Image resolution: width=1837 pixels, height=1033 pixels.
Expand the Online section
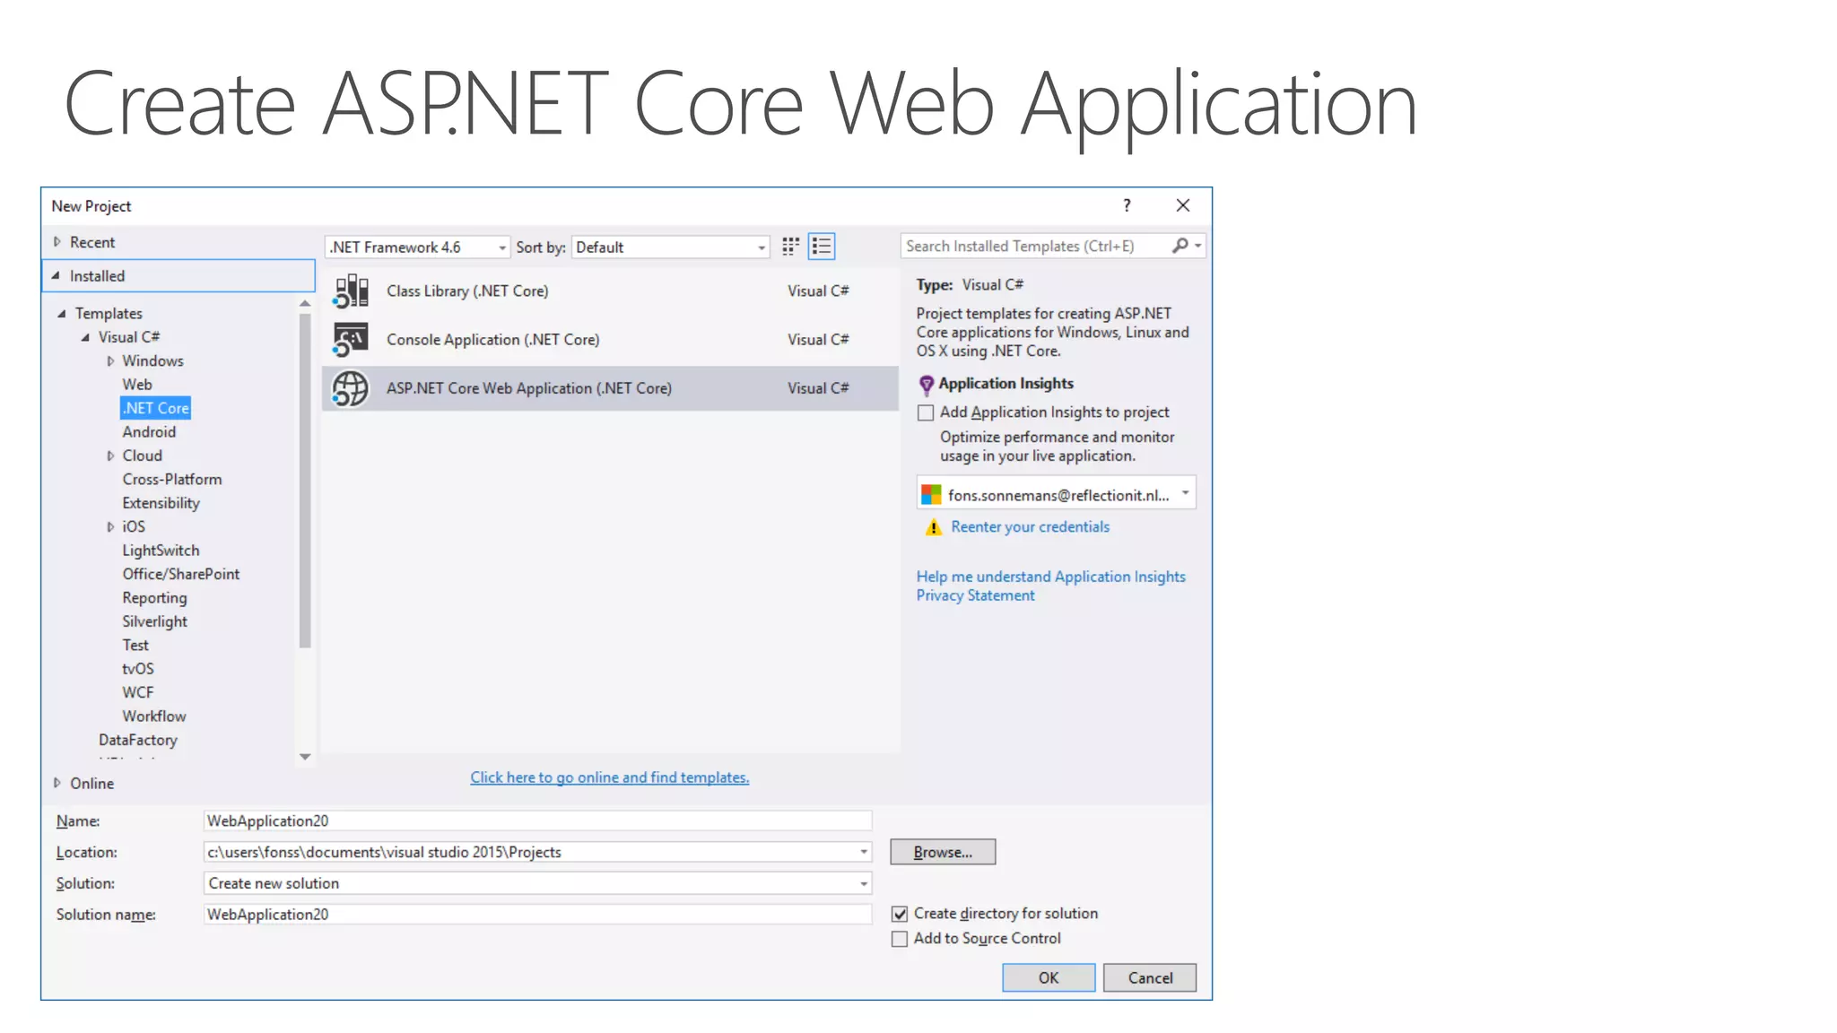(57, 783)
